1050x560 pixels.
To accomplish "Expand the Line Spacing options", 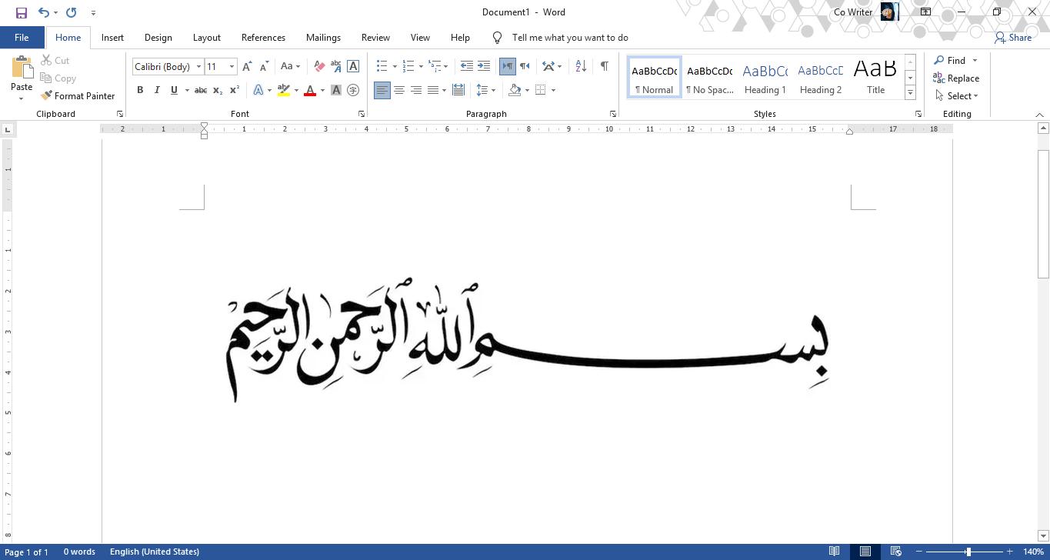I will pos(492,90).
